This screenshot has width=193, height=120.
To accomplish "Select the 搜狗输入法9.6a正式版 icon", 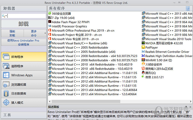I will click(x=143, y=68).
